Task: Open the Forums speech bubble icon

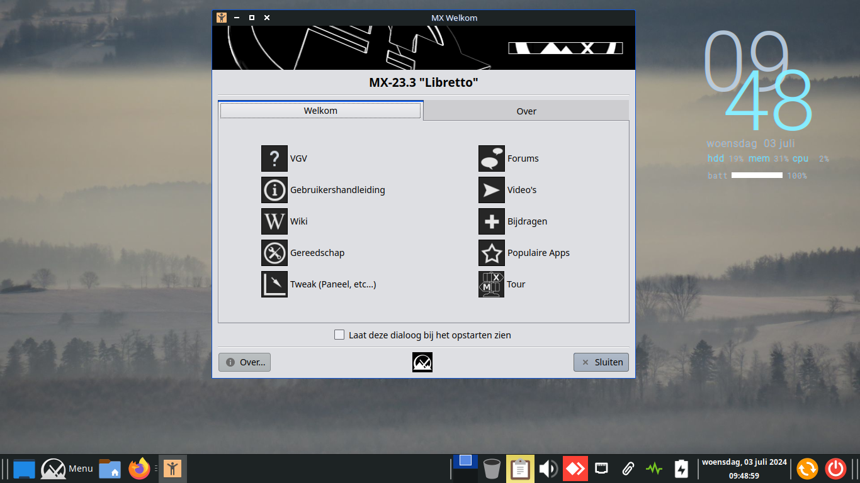Action: (491, 158)
